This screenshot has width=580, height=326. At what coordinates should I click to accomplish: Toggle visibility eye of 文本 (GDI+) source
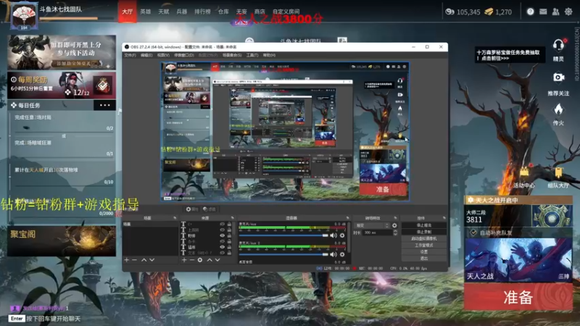coord(223,253)
